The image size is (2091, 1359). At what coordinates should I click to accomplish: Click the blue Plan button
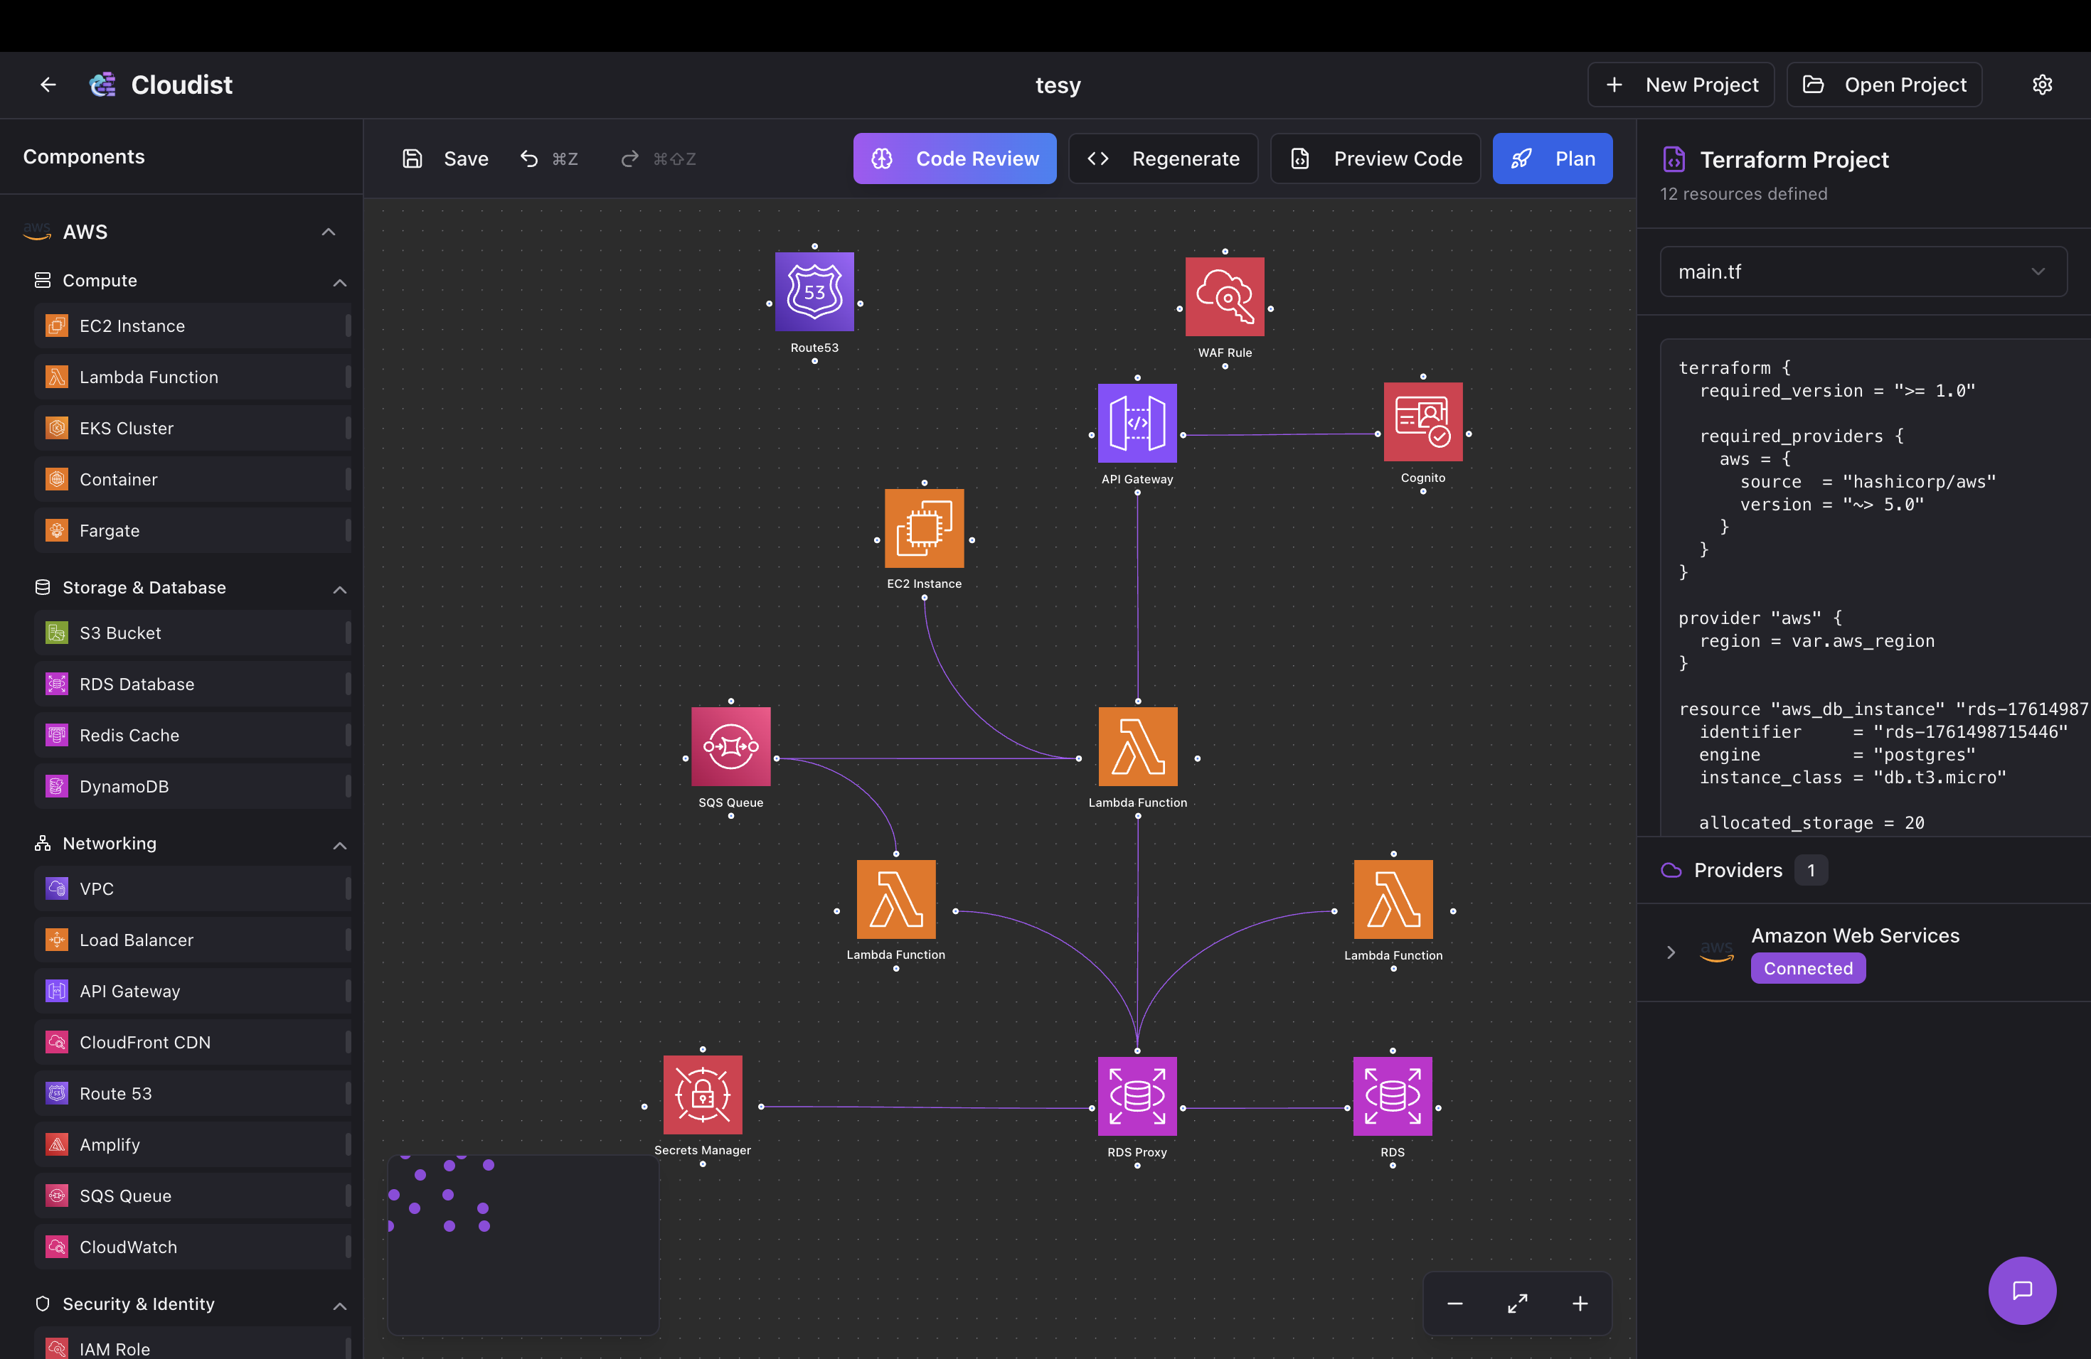click(x=1552, y=159)
